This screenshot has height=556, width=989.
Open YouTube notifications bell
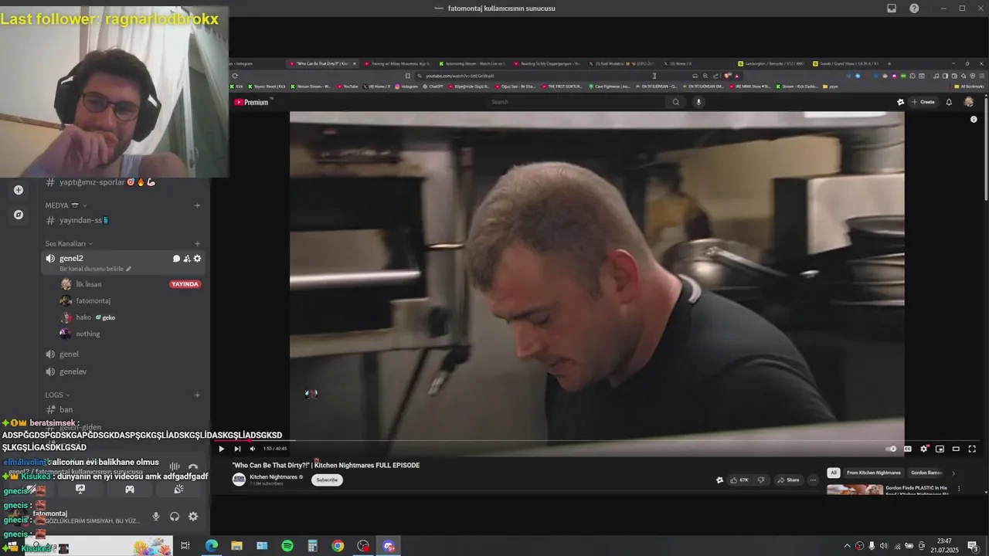(949, 102)
